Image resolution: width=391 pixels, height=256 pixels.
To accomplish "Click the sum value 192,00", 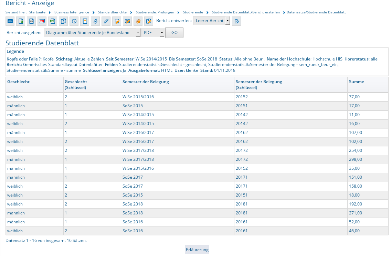I will [x=355, y=204].
